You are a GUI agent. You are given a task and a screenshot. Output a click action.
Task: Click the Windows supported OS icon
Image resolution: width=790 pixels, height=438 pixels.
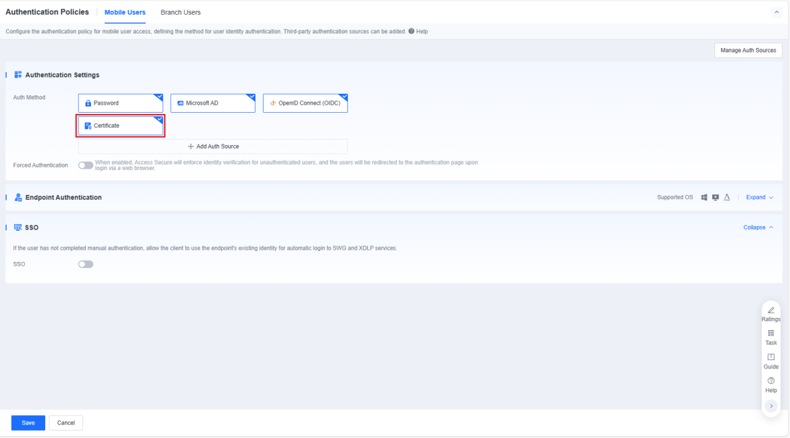pyautogui.click(x=704, y=197)
